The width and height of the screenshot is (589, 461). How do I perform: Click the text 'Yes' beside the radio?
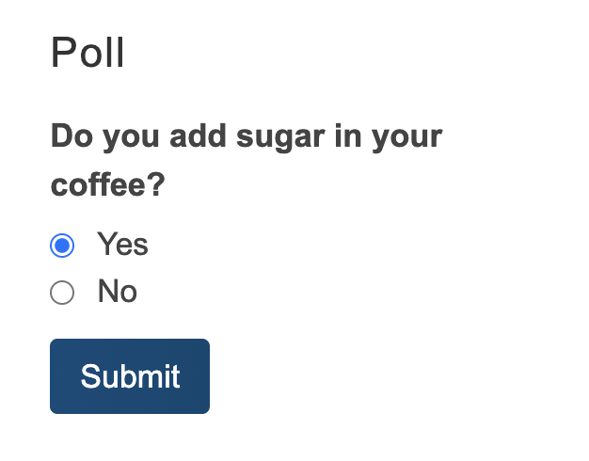click(x=123, y=245)
